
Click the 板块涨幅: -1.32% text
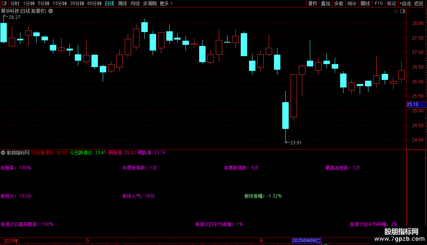click(263, 196)
